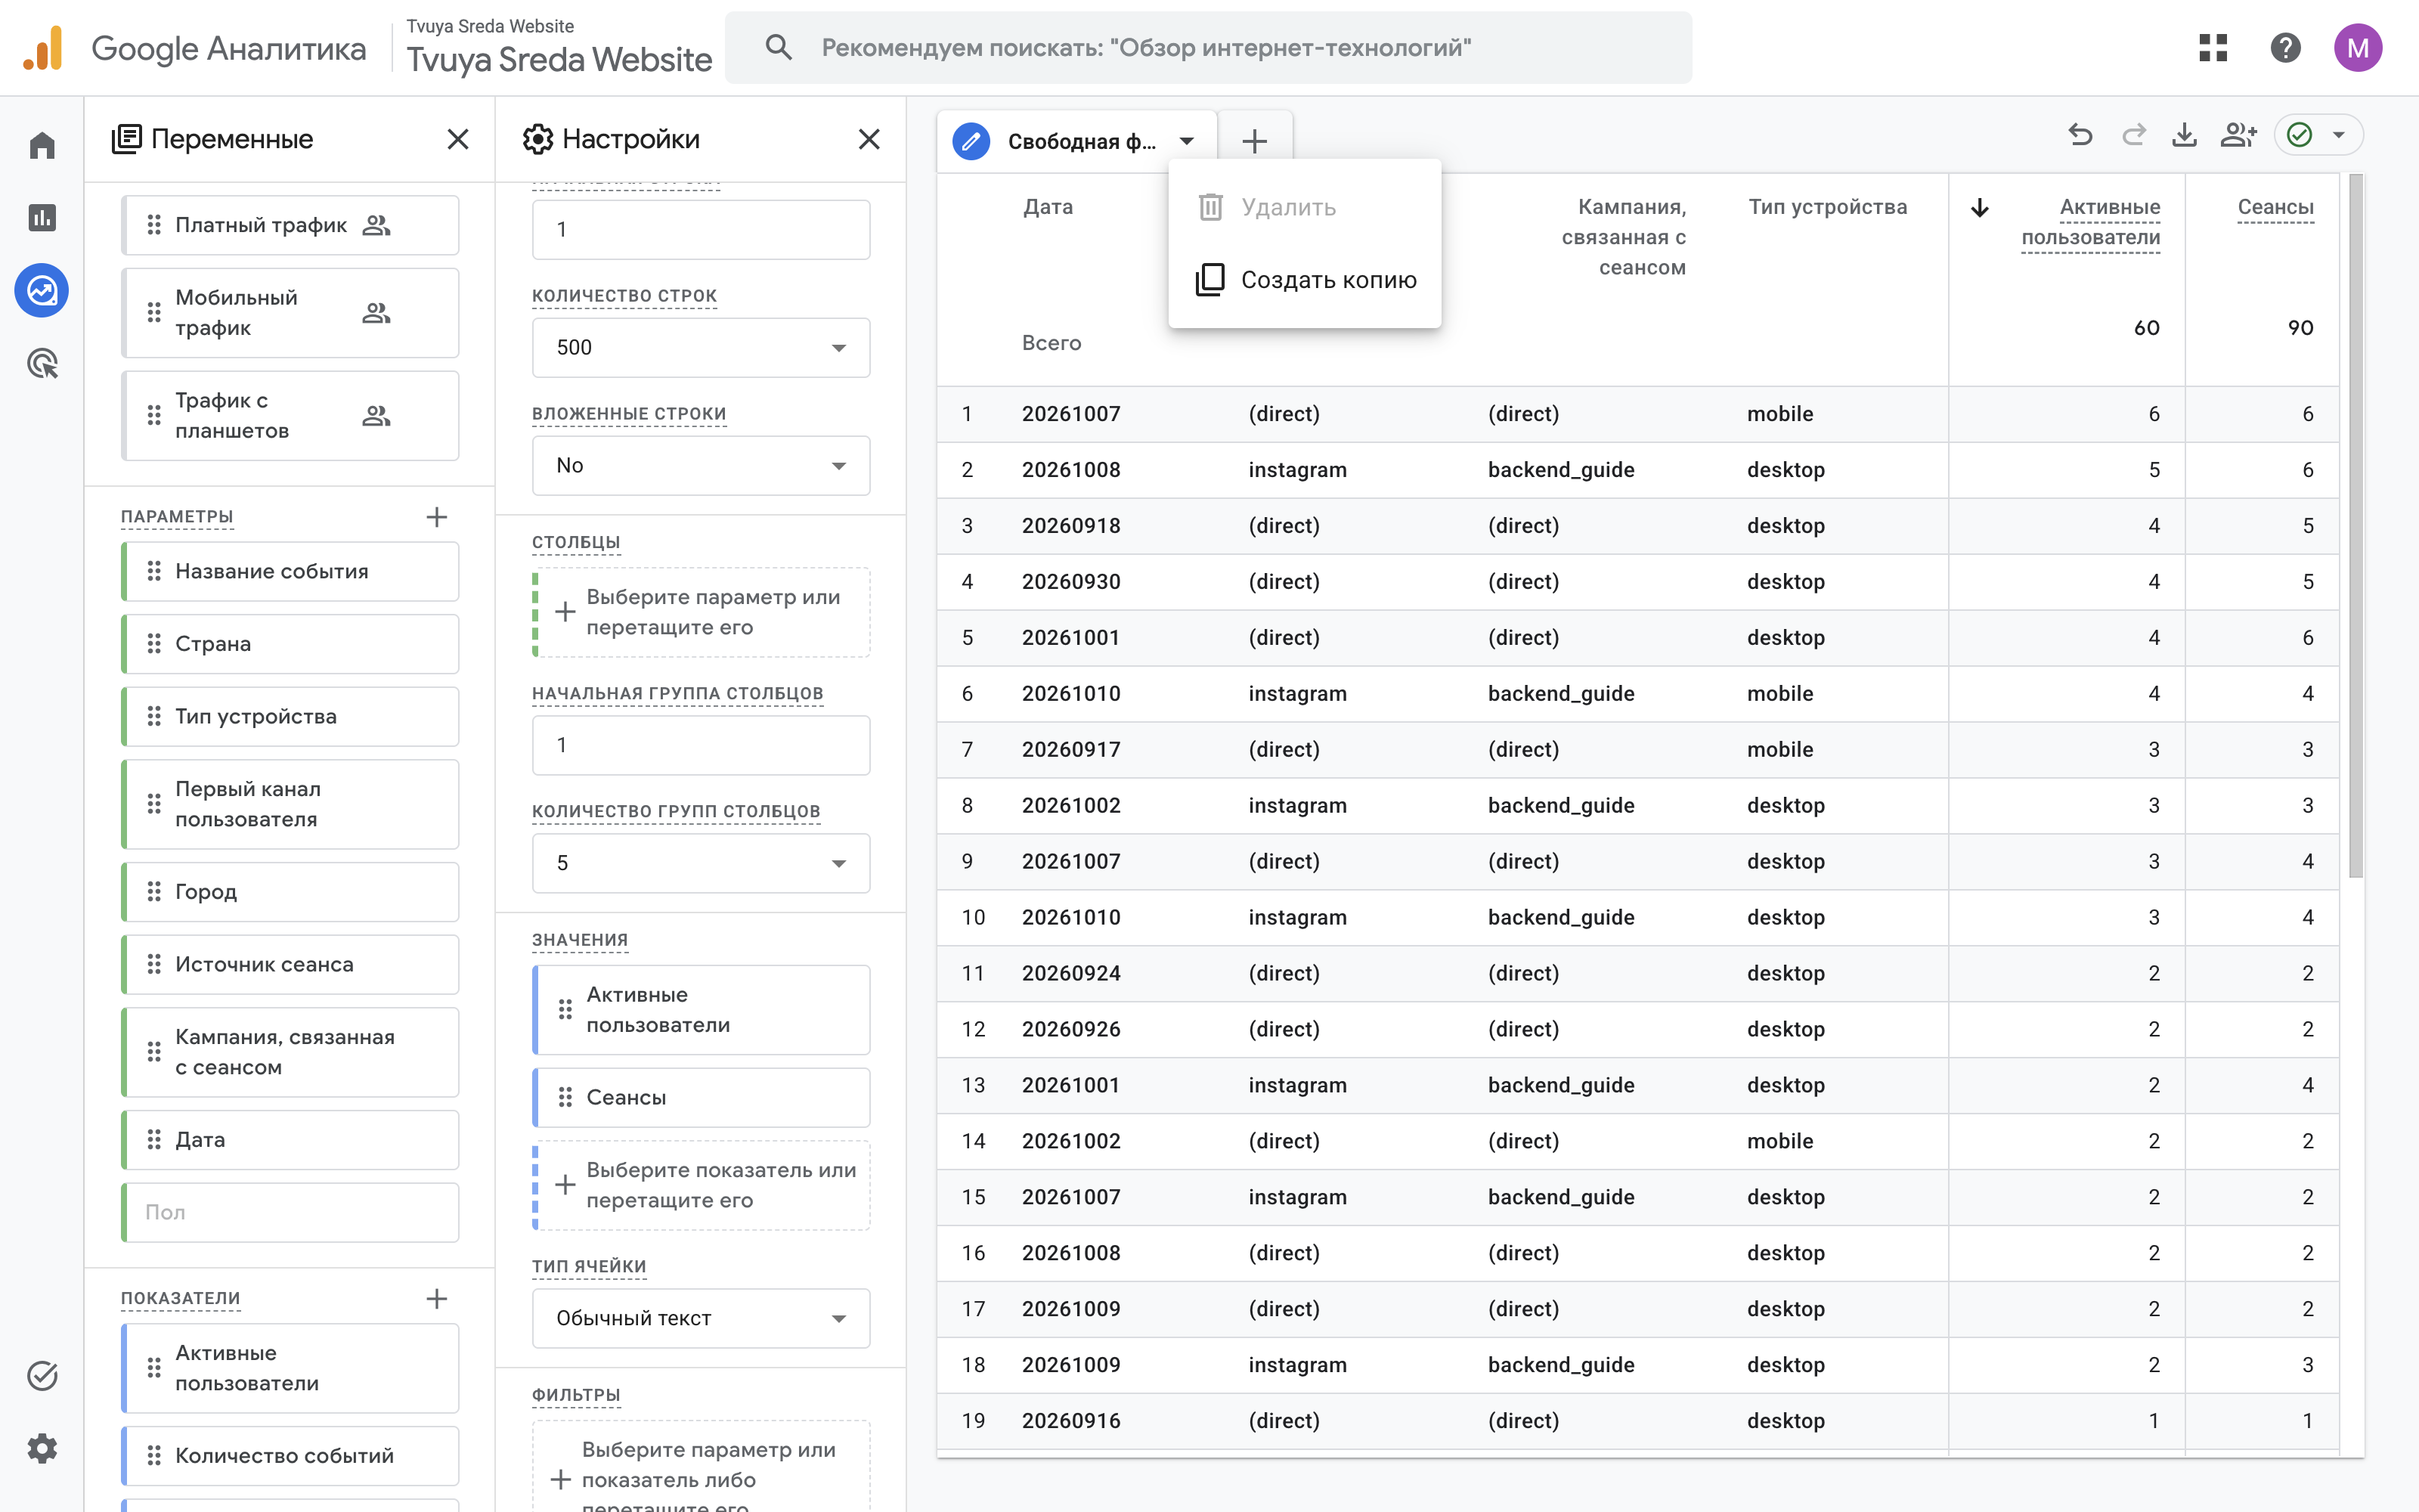
Task: Open the Home icon in left sidebar
Action: click(42, 146)
